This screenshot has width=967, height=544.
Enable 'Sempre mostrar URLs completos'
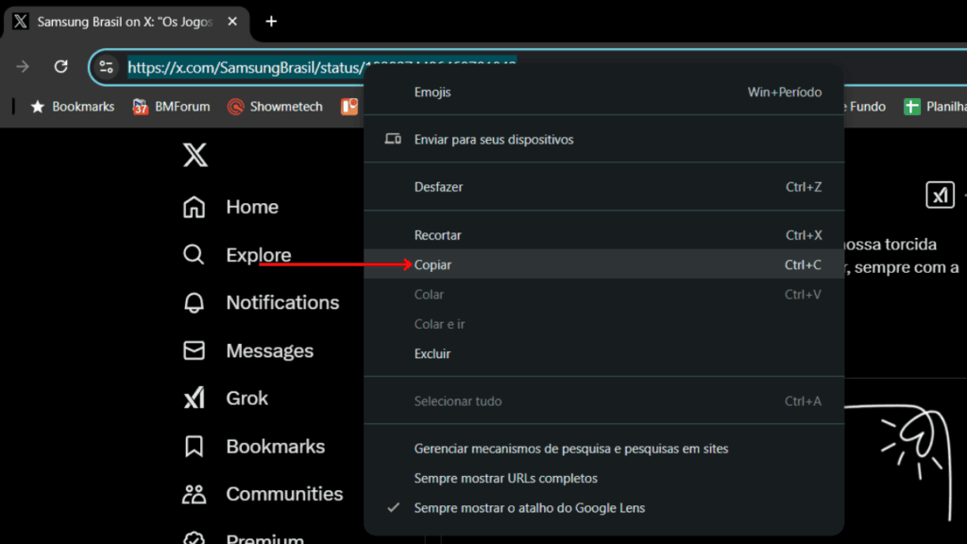point(504,478)
